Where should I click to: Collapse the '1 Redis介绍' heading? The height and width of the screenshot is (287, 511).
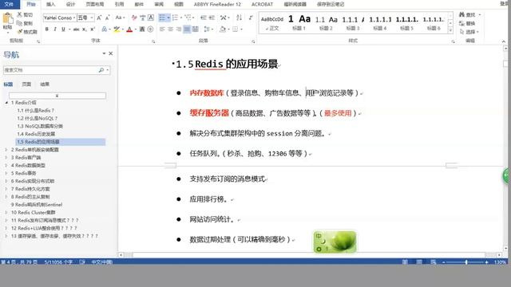point(6,103)
